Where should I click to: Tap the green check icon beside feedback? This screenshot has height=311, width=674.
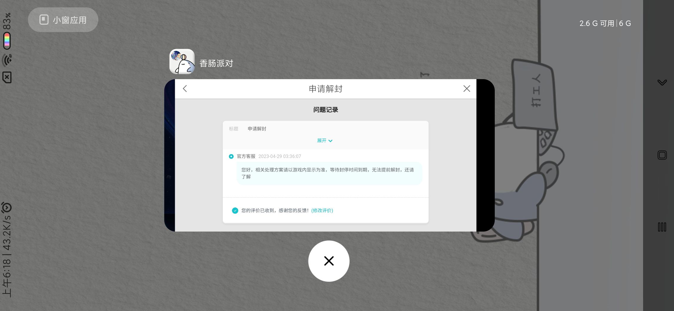tap(235, 210)
